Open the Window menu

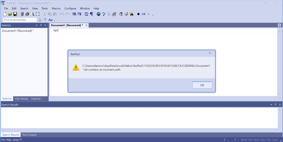85,9
